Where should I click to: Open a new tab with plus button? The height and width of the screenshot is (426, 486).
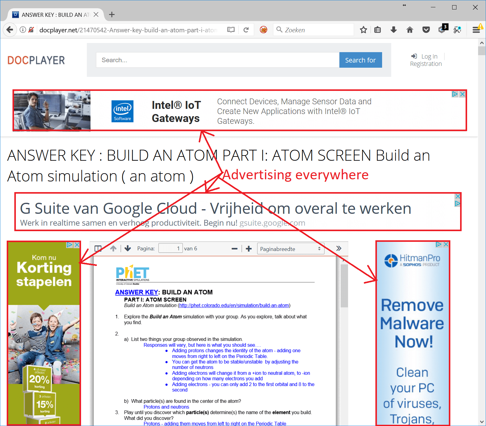click(x=112, y=15)
